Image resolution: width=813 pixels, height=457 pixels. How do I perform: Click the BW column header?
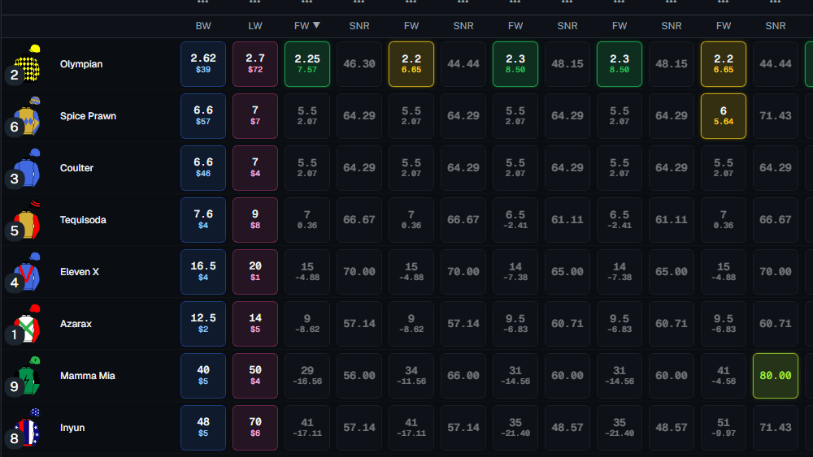coord(203,26)
